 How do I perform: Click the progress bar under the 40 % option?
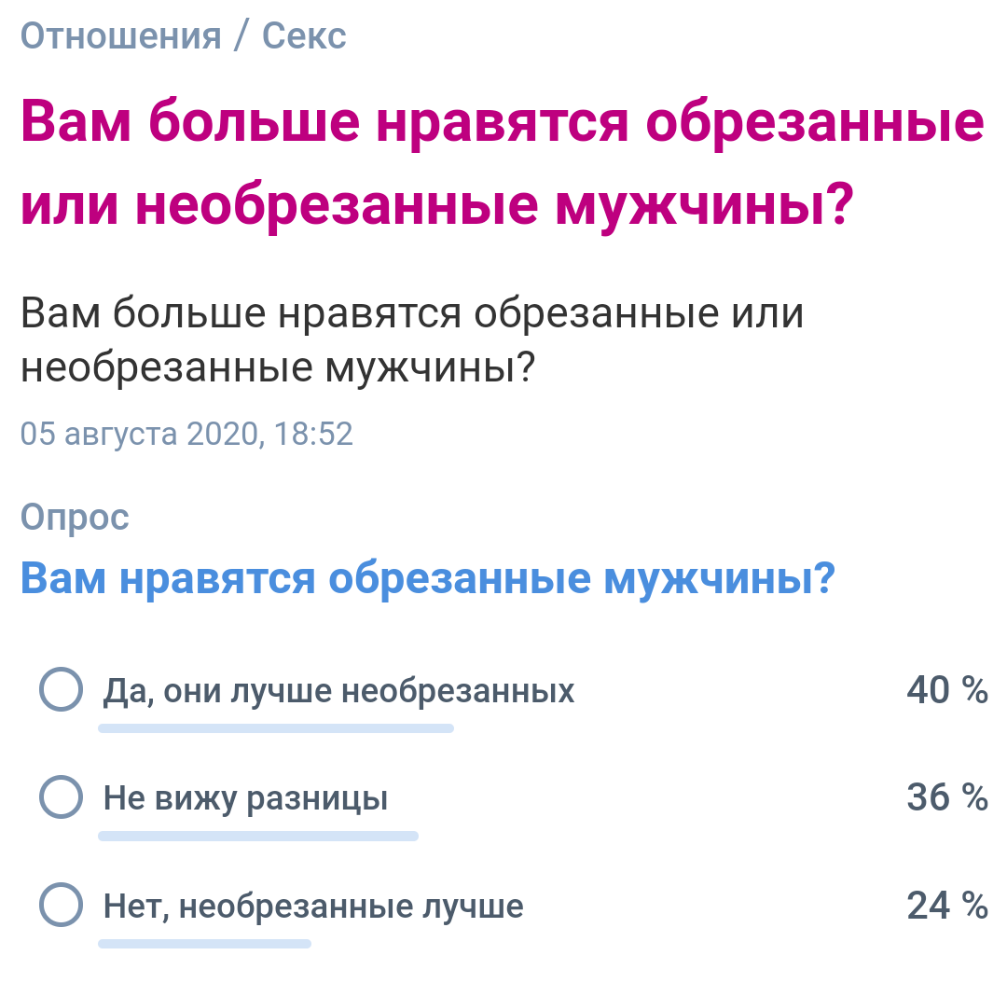coord(276,728)
